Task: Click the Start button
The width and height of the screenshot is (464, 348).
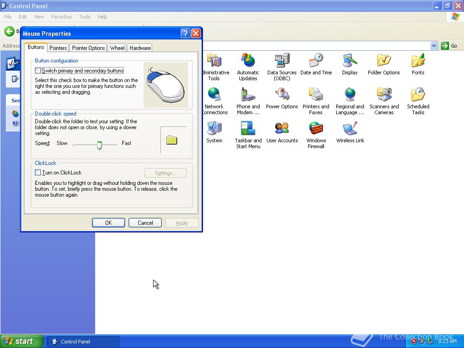Action: 21,341
